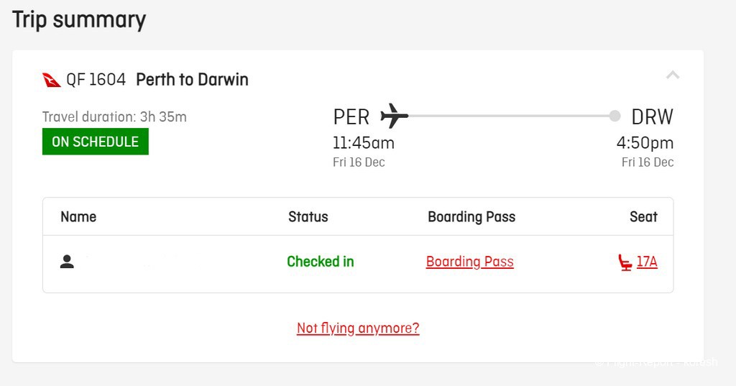Click the flight route end dot near DRW

615,116
